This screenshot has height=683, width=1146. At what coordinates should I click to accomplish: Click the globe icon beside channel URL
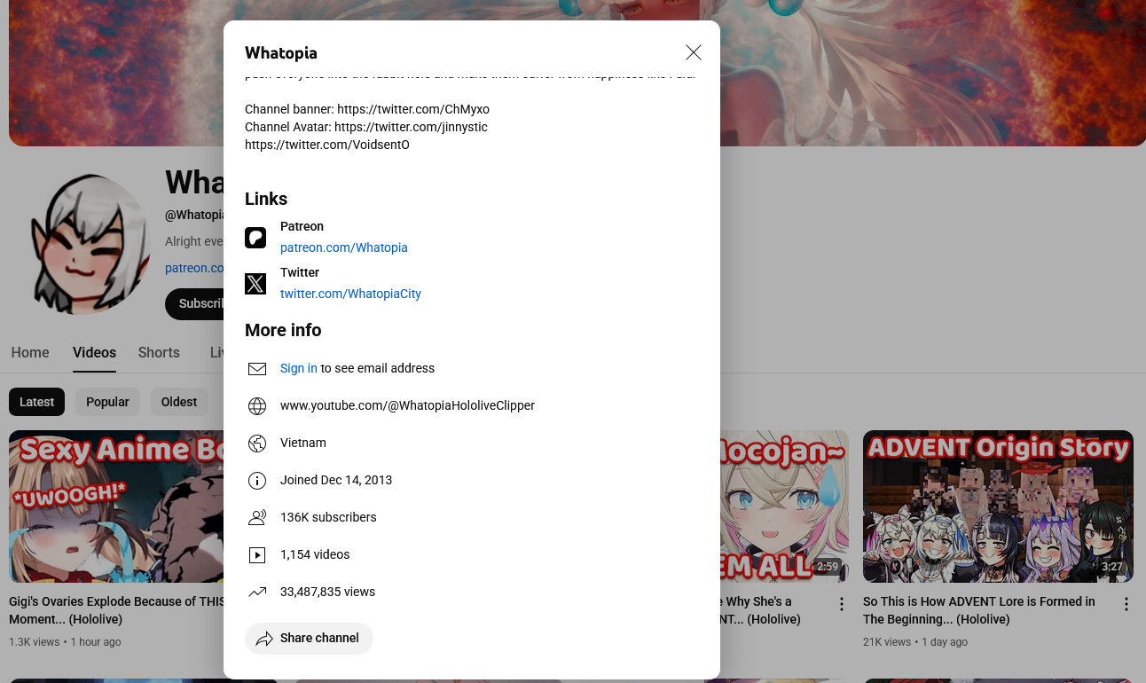coord(257,406)
